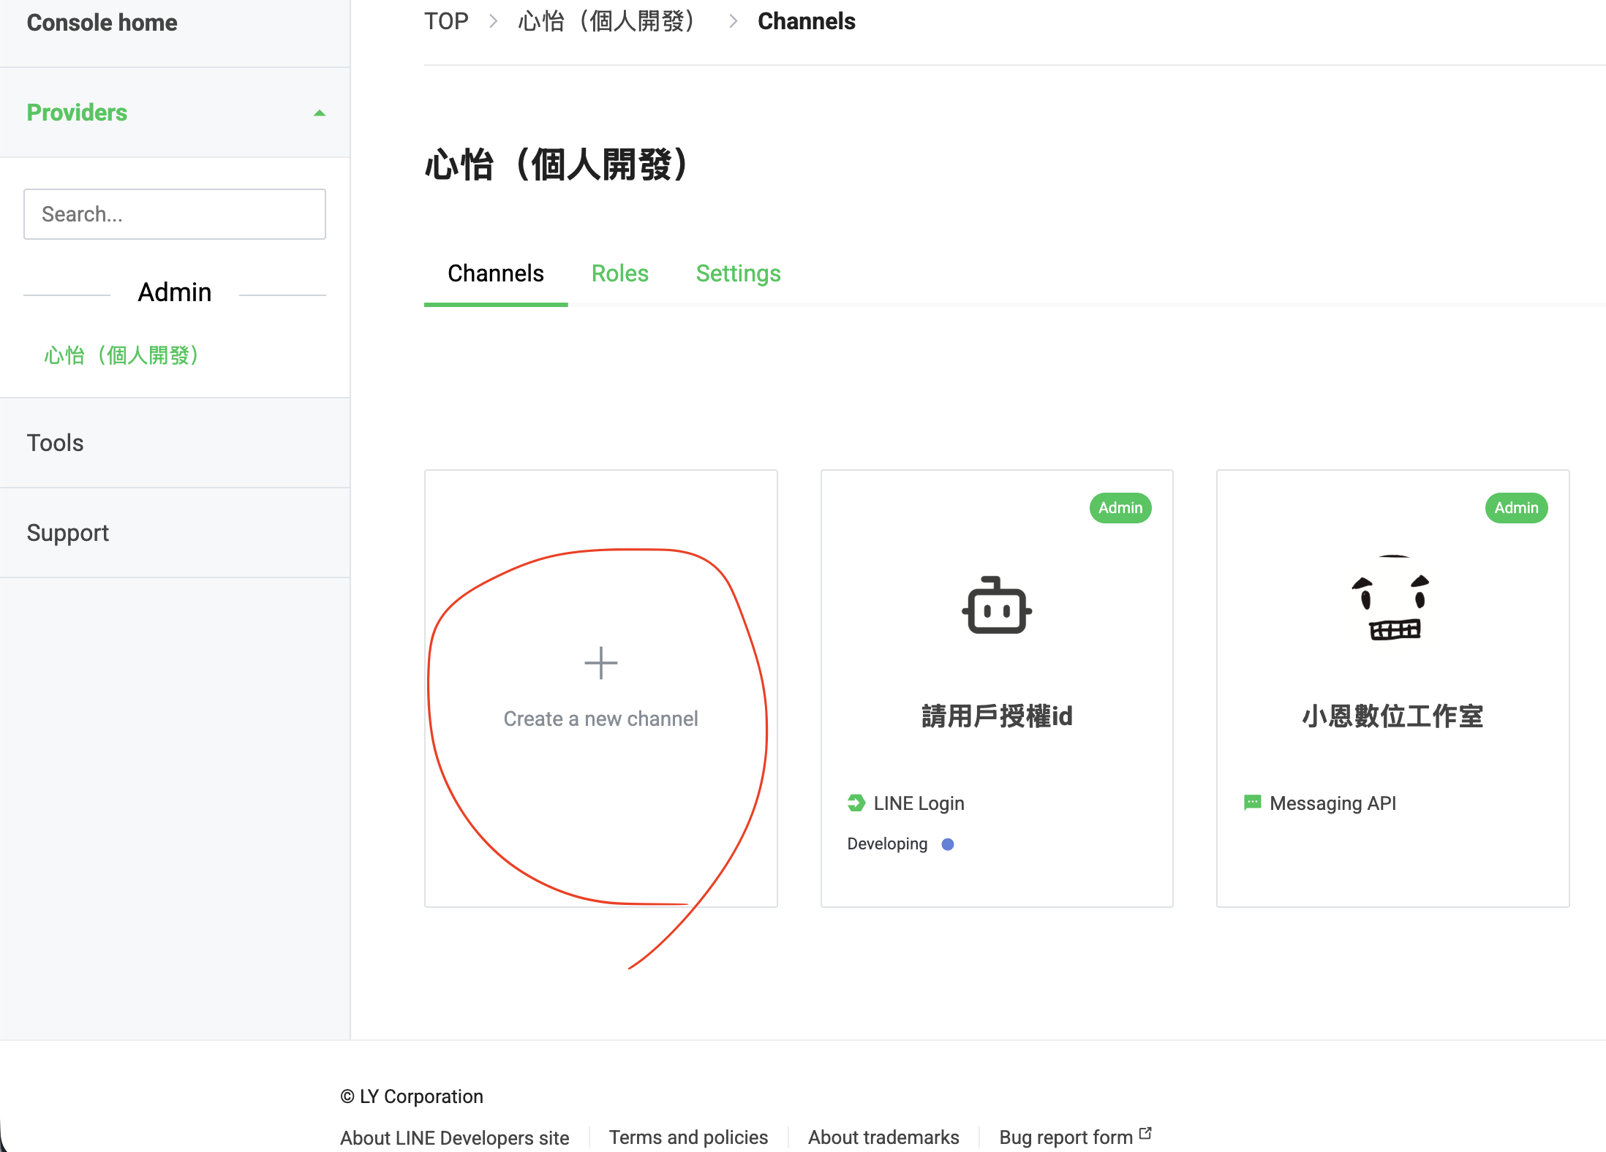Image resolution: width=1606 pixels, height=1152 pixels.
Task: Open the Tools section
Action: pos(55,443)
